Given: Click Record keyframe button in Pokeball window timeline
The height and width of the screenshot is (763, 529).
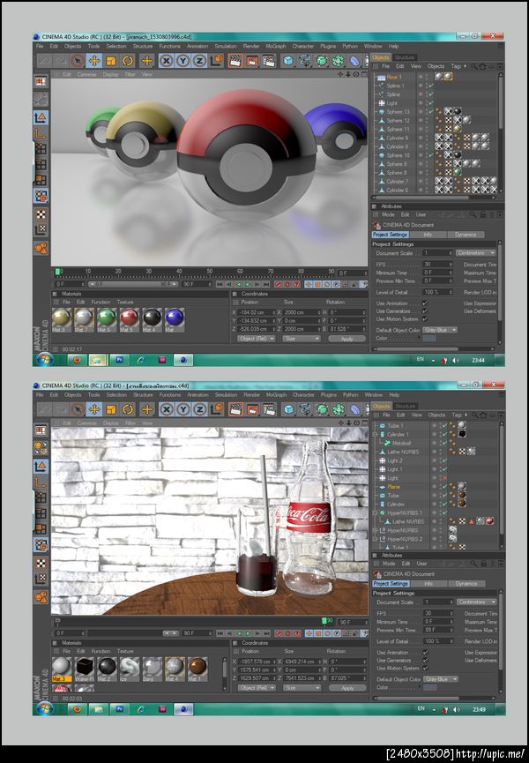Looking at the screenshot, I should pyautogui.click(x=279, y=284).
